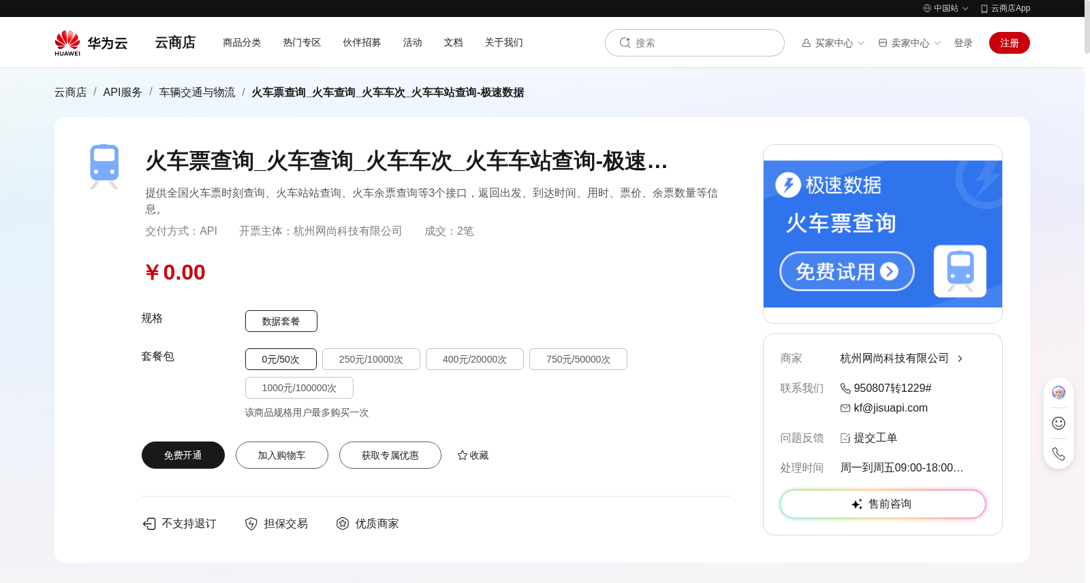1090x583 pixels.
Task: Click the 极速数据 lightning logo in banner
Action: pos(788,184)
